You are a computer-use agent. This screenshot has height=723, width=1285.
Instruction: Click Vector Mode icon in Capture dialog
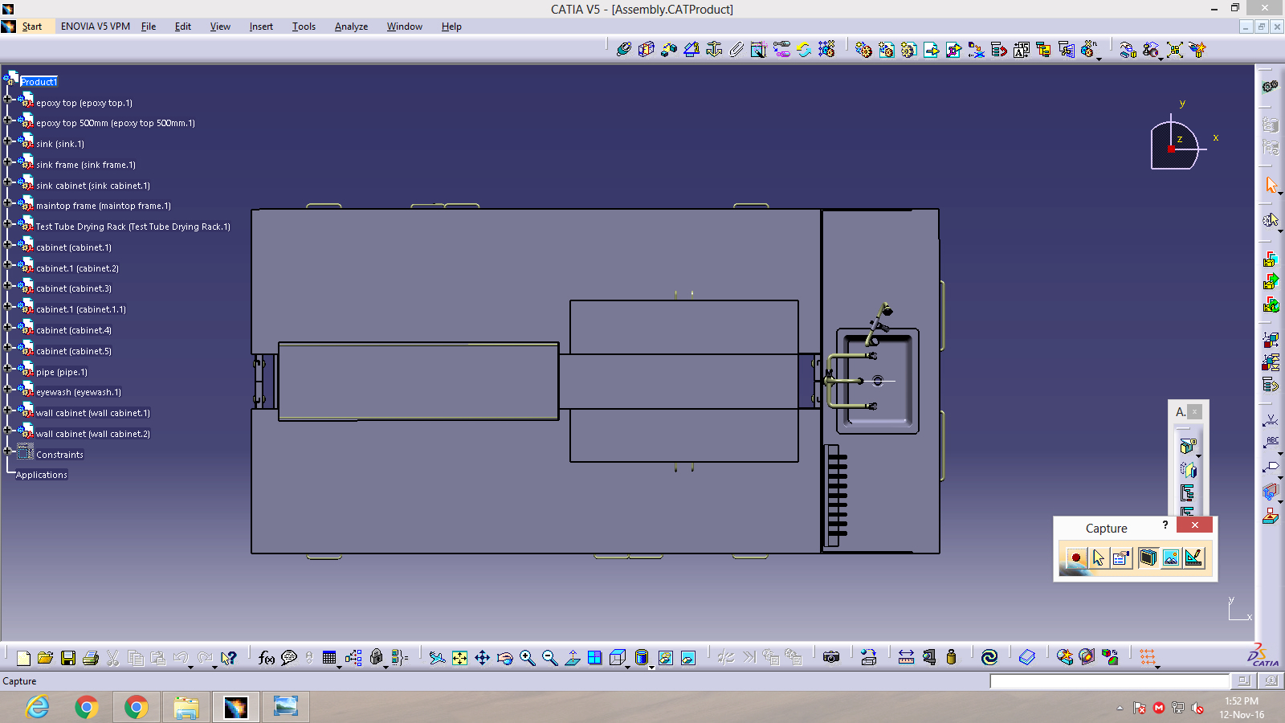[1193, 558]
